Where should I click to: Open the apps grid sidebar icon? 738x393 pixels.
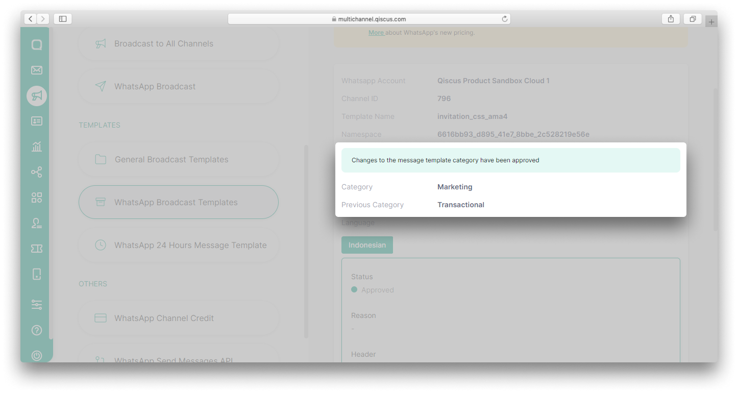click(x=37, y=198)
